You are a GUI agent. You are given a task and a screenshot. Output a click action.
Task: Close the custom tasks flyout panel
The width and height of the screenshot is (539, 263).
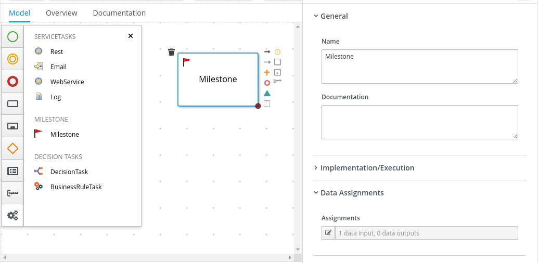pos(131,36)
